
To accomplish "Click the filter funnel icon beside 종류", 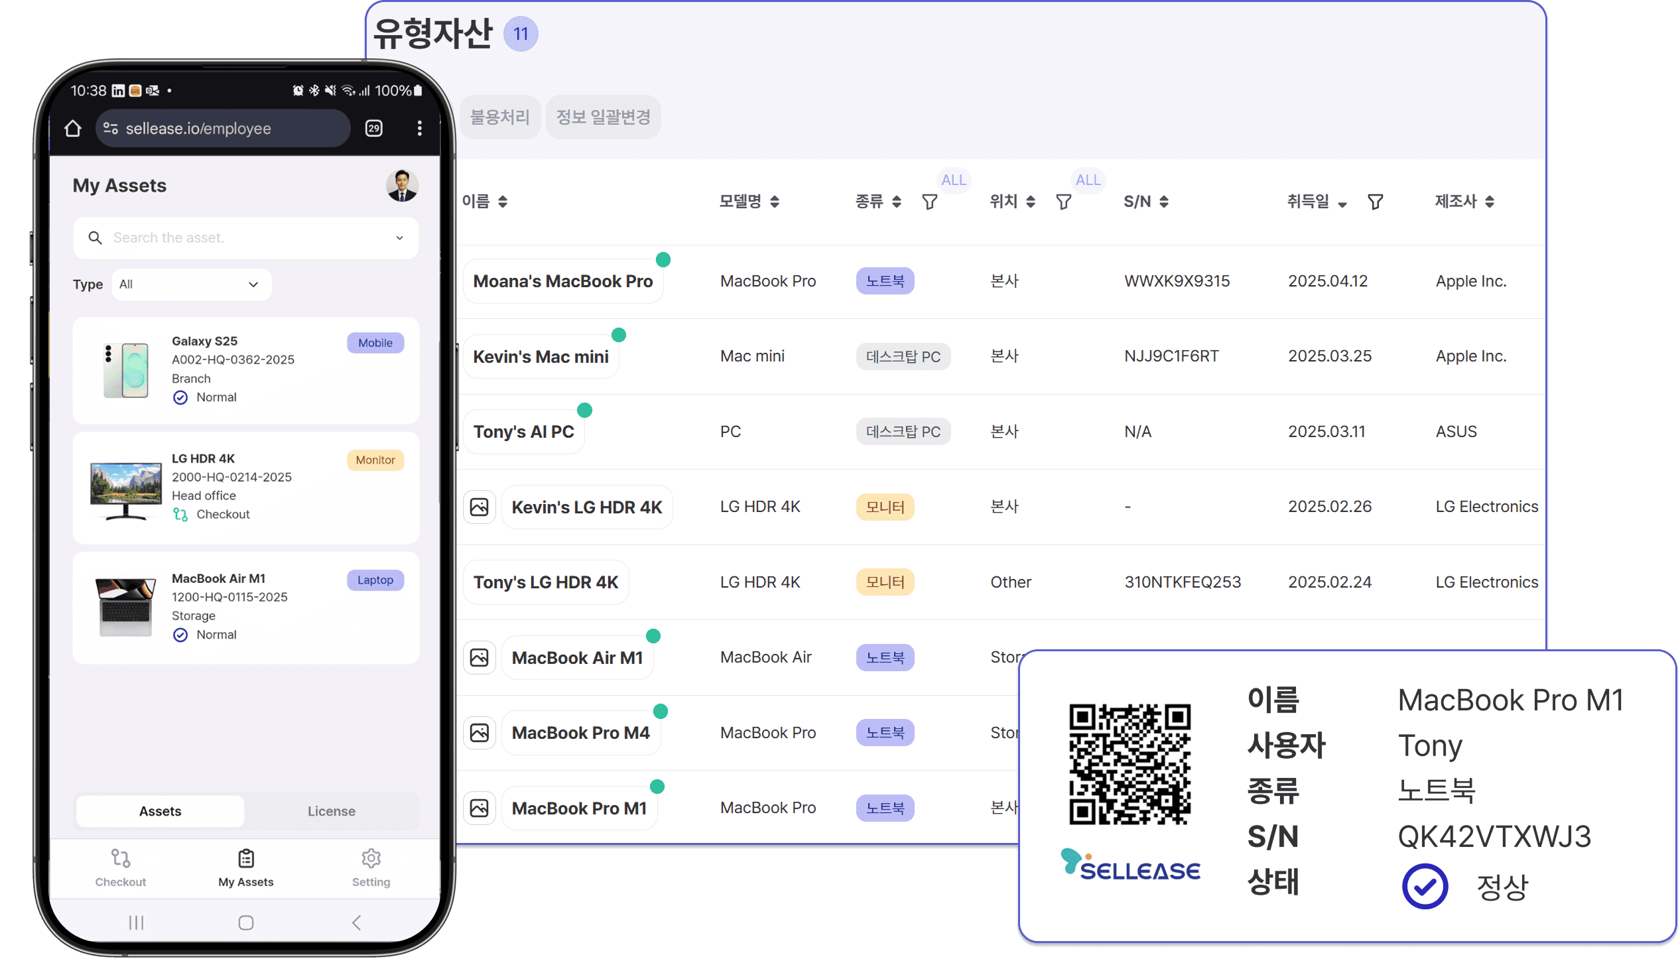I will [x=930, y=202].
